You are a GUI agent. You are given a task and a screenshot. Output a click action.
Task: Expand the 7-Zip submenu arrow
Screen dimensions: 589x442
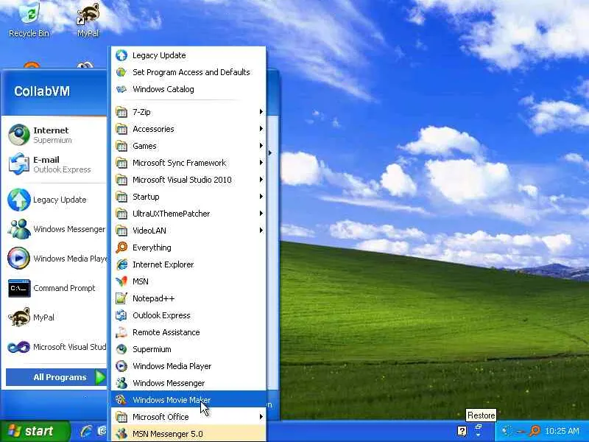click(261, 112)
